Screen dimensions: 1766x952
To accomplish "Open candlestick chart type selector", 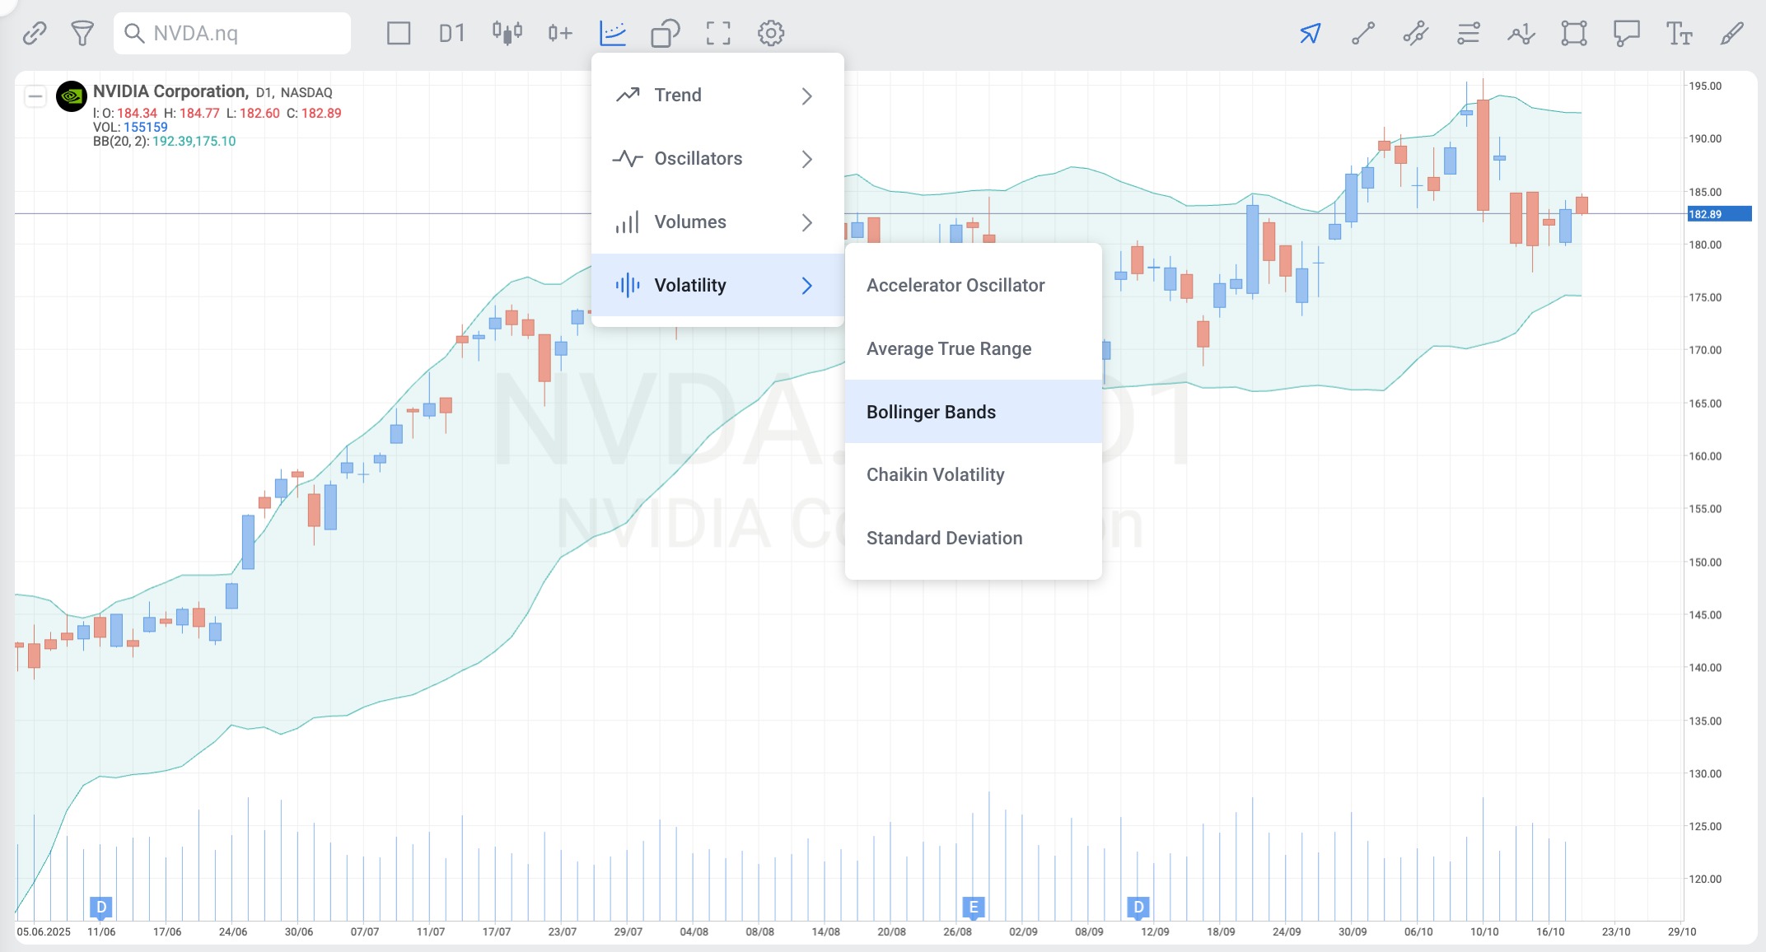I will pyautogui.click(x=507, y=33).
